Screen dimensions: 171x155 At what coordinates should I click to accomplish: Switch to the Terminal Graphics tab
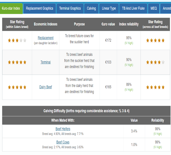pos(70,8)
